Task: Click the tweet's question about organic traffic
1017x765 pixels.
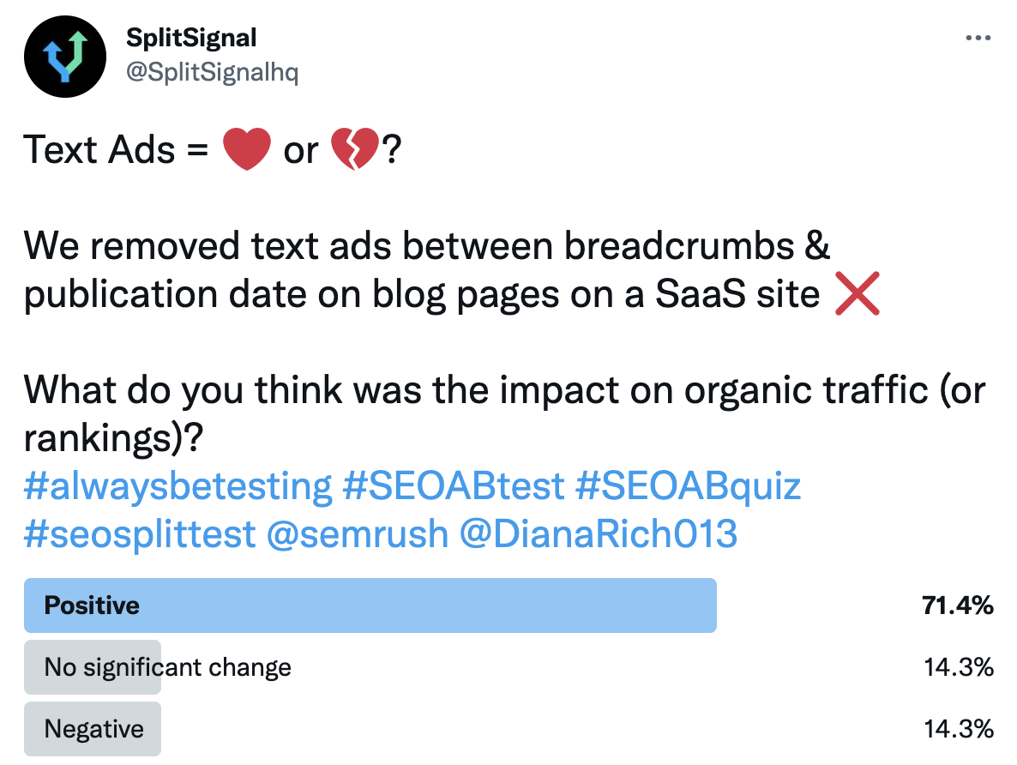Action: pyautogui.click(x=504, y=390)
